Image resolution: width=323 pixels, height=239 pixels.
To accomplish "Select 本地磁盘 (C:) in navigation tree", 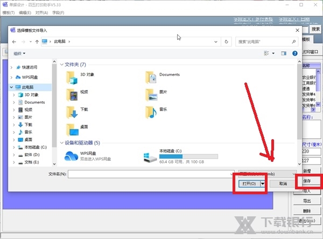I will pyautogui.click(x=36, y=147).
